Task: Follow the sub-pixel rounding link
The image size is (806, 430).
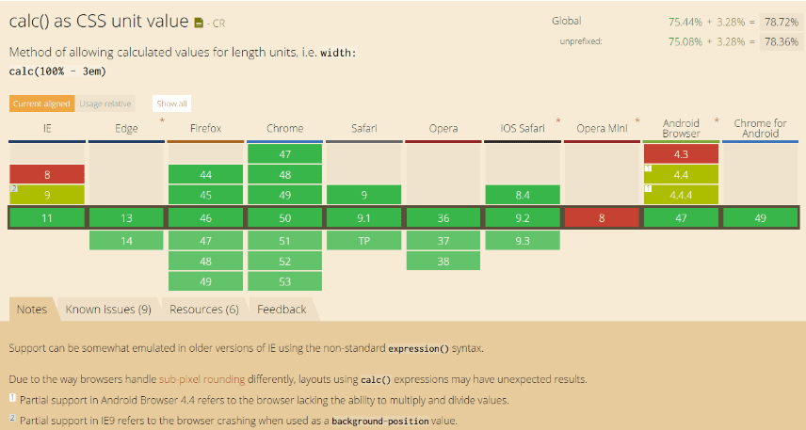Action: pyautogui.click(x=201, y=379)
